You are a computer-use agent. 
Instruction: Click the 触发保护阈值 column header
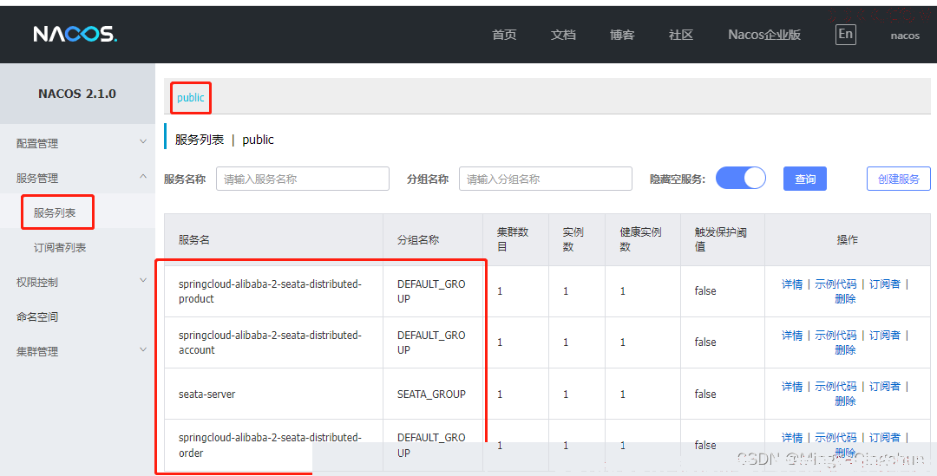click(720, 239)
